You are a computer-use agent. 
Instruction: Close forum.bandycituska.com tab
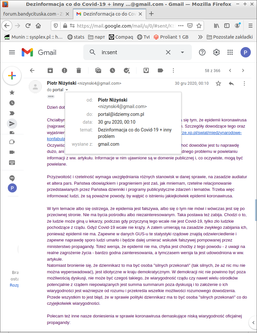click(67, 14)
